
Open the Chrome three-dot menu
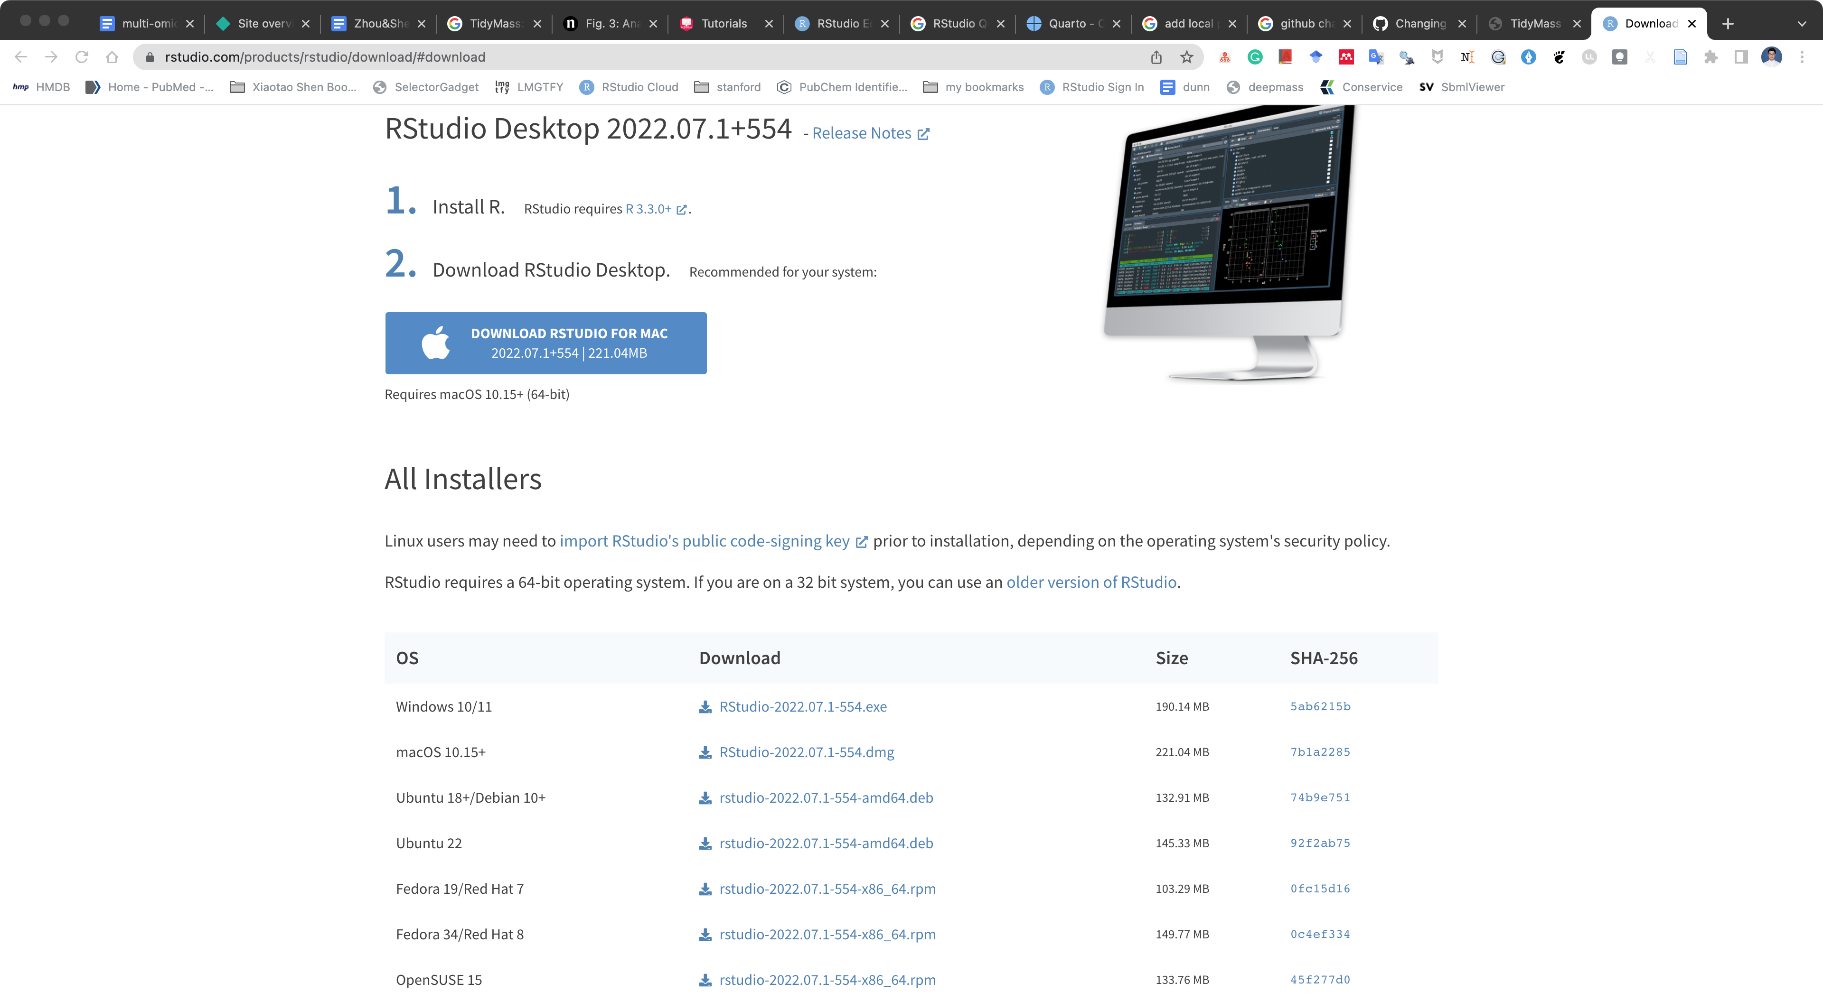point(1802,57)
